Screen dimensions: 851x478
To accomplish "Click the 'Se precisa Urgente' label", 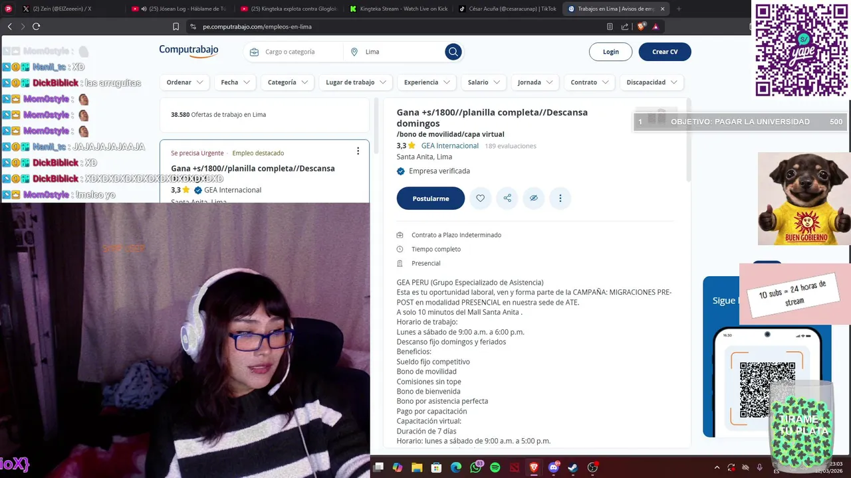I will point(197,153).
